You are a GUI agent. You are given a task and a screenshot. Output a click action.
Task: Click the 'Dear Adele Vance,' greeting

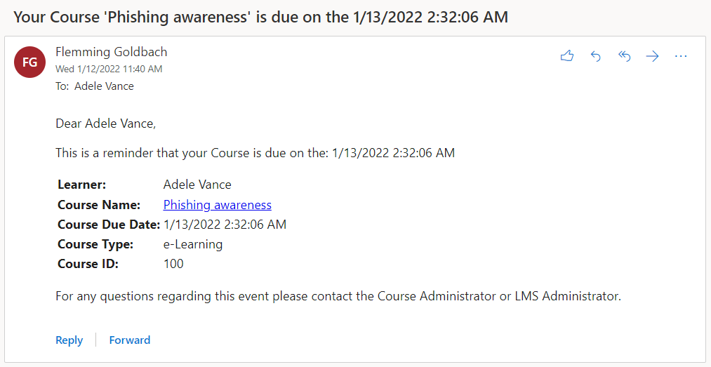(x=105, y=124)
